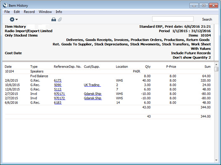Click the Sum column header
This screenshot has width=221, height=165.
click(208, 67)
